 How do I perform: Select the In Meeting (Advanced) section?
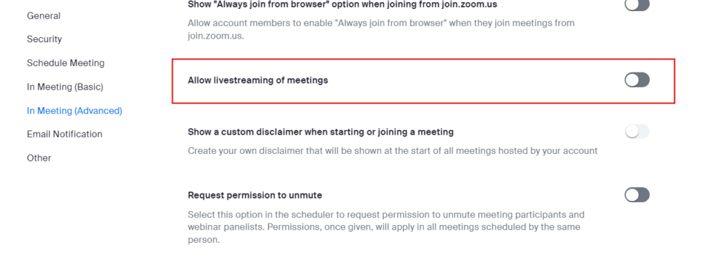point(75,110)
